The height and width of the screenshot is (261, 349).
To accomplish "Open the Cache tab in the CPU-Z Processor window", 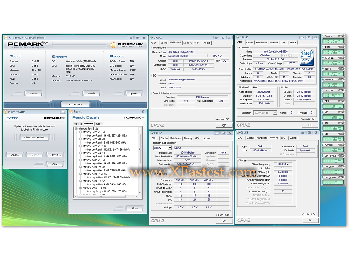I will point(250,43).
